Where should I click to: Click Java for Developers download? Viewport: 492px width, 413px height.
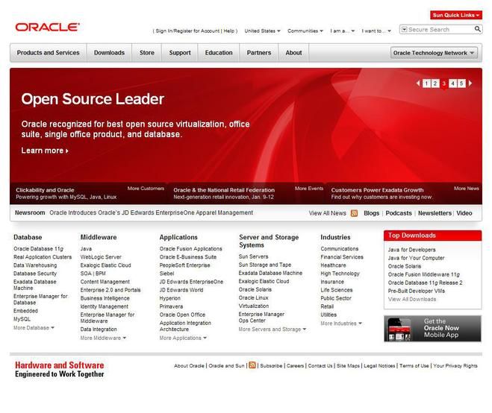click(x=411, y=250)
